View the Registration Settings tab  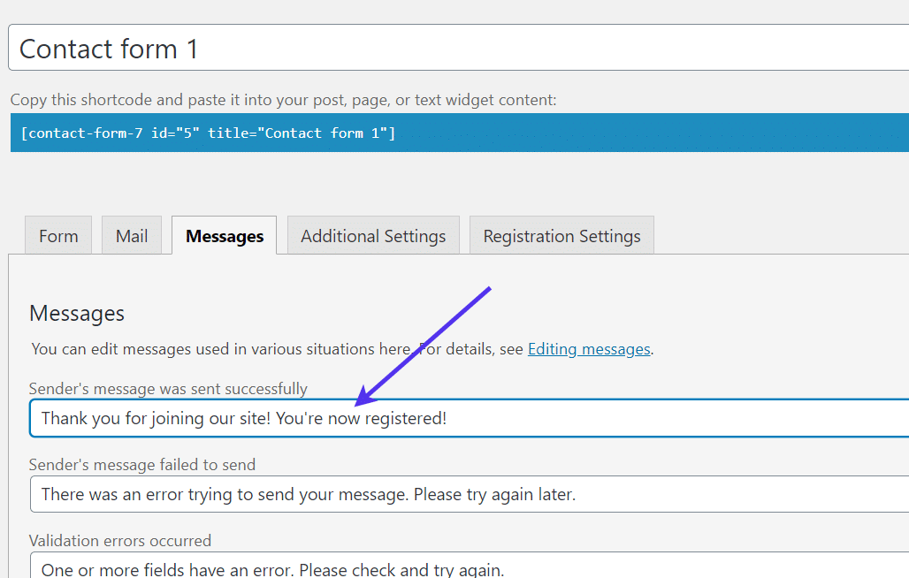[561, 235]
